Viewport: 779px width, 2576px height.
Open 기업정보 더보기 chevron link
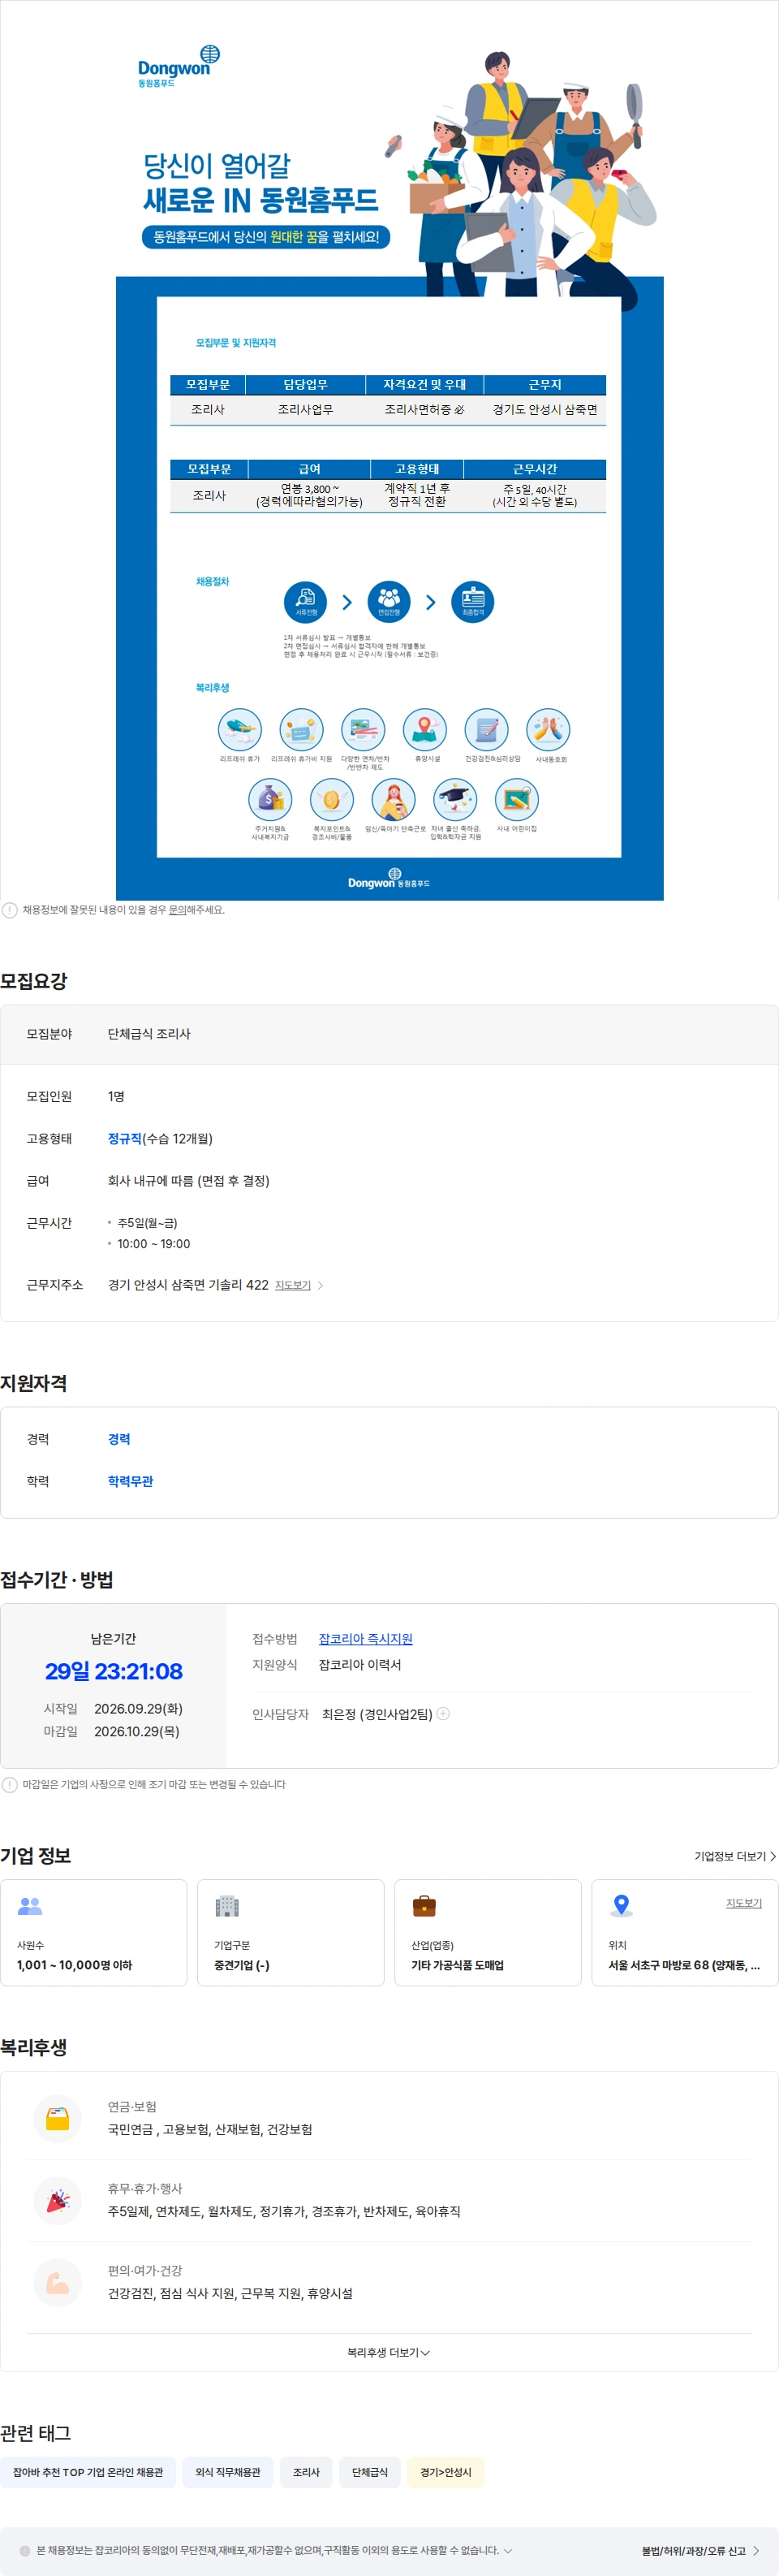(x=735, y=1856)
